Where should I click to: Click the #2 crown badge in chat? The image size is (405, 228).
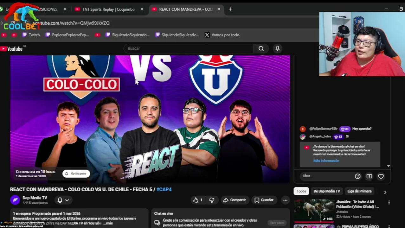tap(338, 136)
